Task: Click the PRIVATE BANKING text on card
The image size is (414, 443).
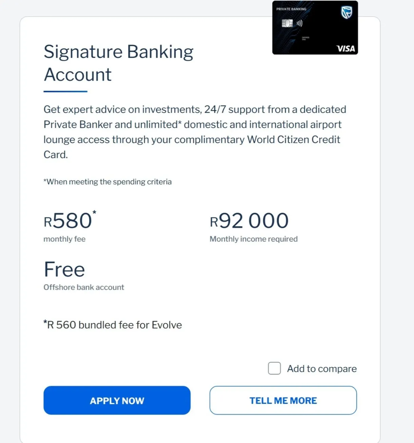Action: pos(291,9)
